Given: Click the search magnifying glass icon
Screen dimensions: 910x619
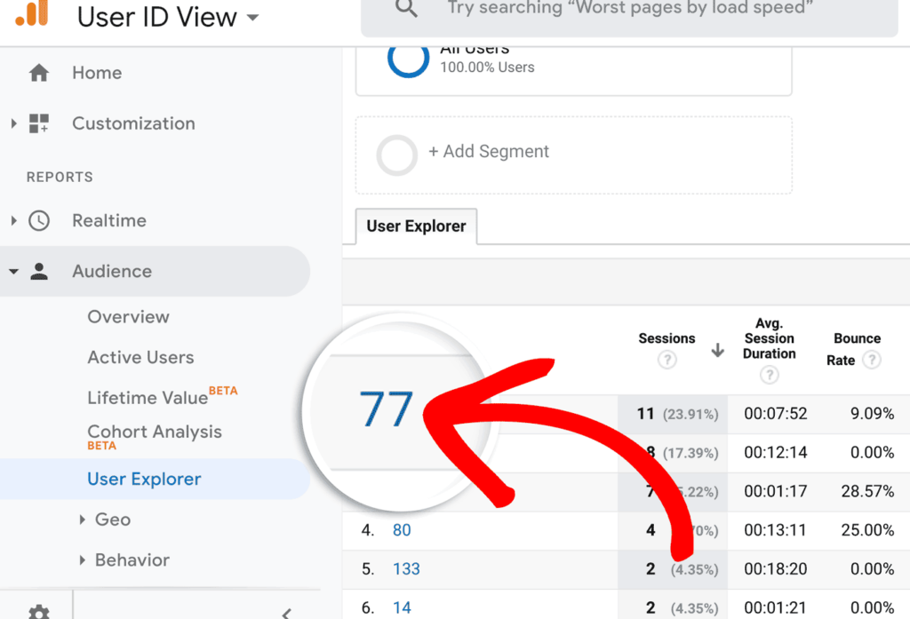Looking at the screenshot, I should click(406, 11).
